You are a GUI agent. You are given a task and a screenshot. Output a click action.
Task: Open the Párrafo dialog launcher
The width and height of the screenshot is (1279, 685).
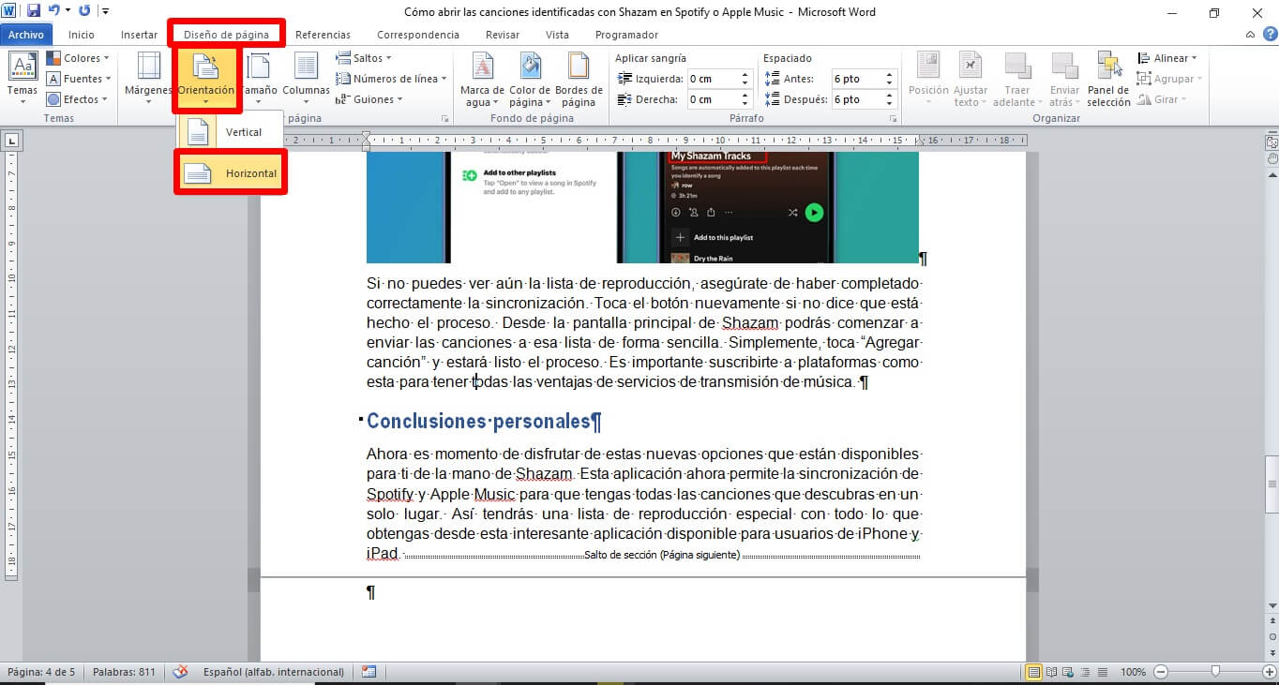click(895, 119)
